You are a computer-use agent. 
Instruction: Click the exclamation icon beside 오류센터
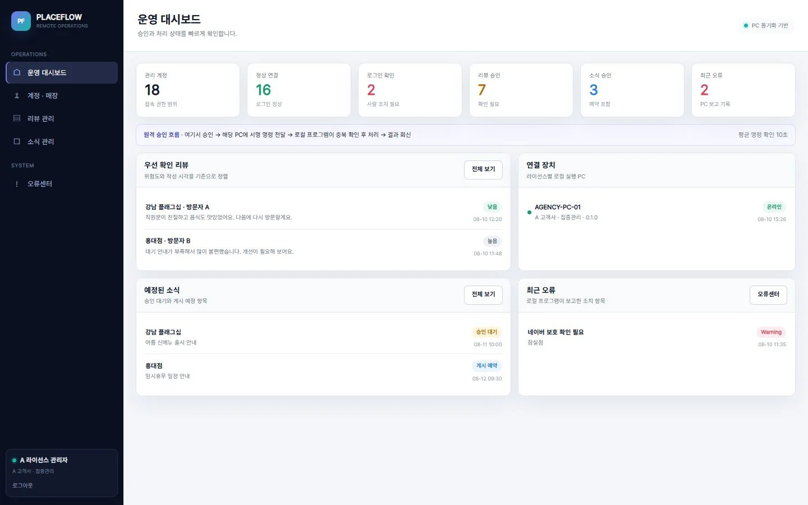point(17,184)
